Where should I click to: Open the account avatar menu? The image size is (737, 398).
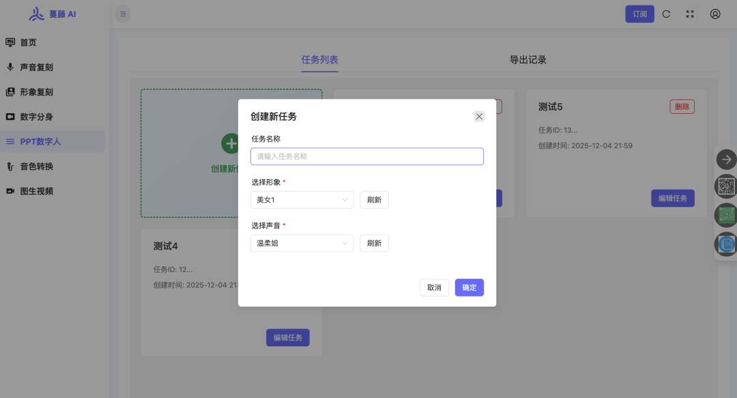714,14
